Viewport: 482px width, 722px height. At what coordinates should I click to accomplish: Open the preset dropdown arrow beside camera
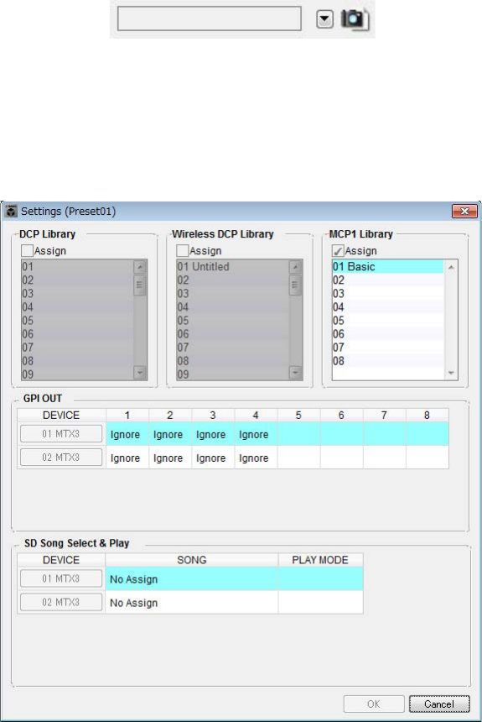coord(324,19)
